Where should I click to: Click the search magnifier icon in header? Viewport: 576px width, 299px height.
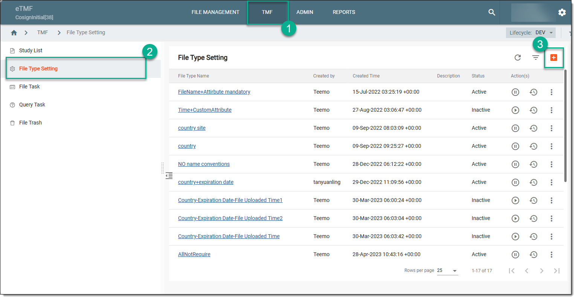(x=492, y=12)
